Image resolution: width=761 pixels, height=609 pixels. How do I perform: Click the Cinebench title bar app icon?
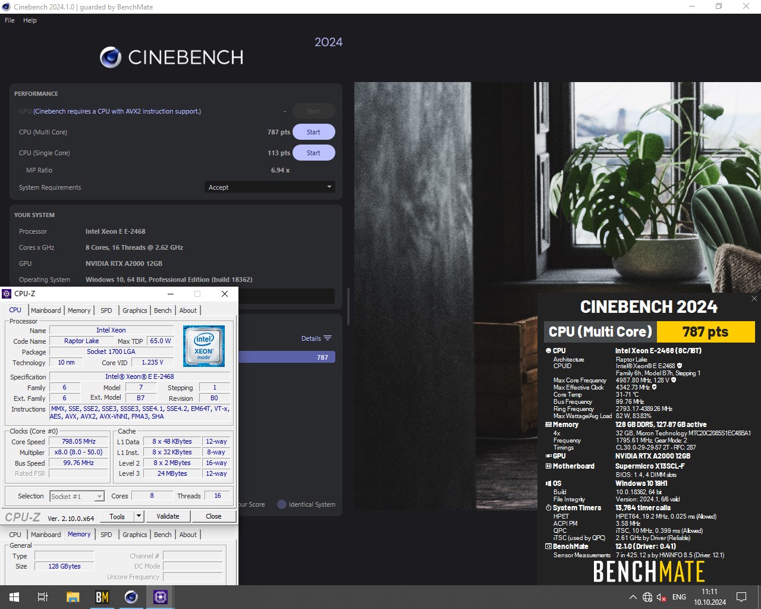7,7
